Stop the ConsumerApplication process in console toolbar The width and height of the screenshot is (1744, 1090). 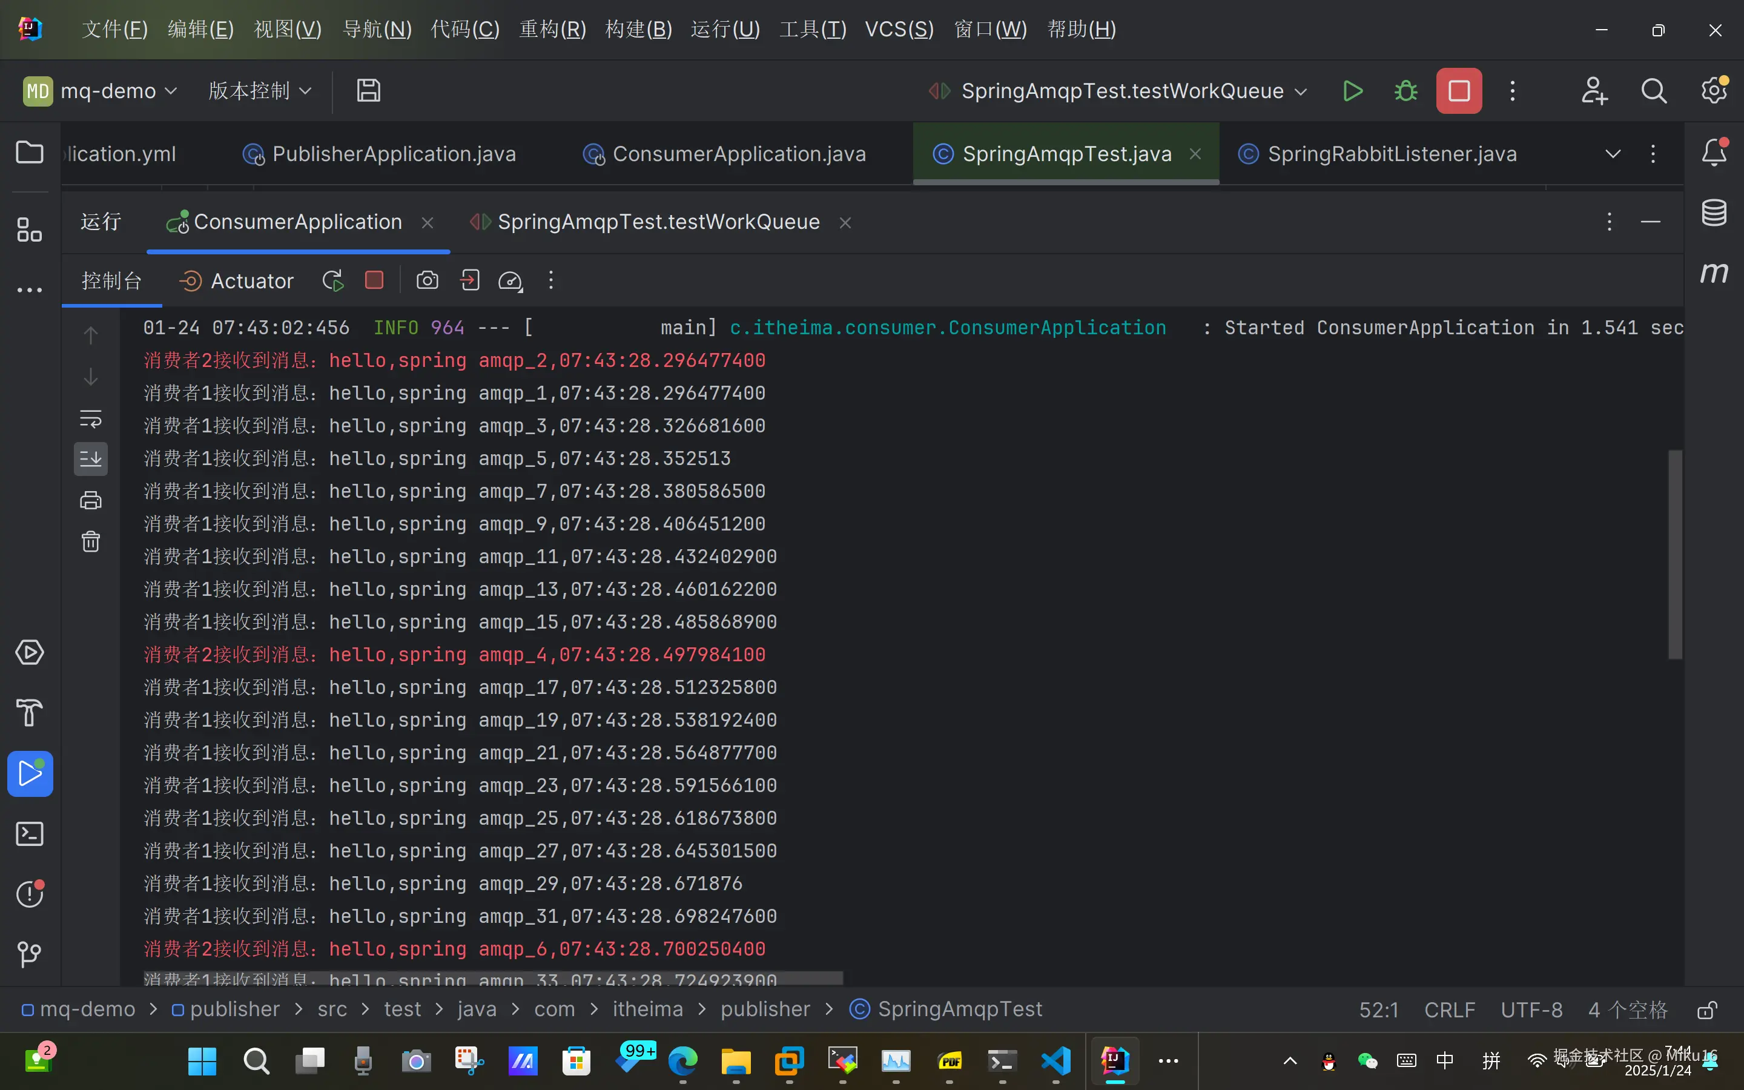[374, 280]
